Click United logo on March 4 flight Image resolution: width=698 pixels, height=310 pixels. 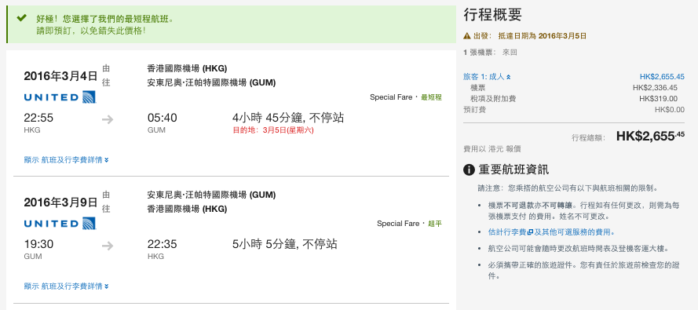click(x=60, y=97)
